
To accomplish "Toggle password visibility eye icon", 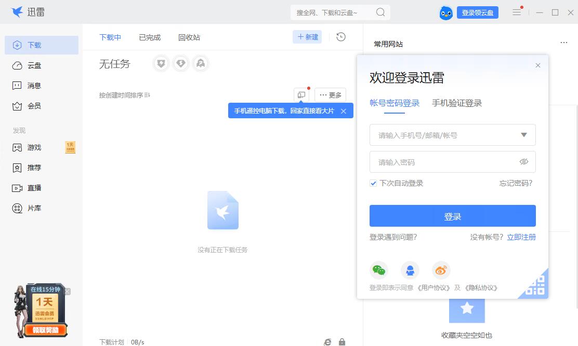I will (x=524, y=162).
